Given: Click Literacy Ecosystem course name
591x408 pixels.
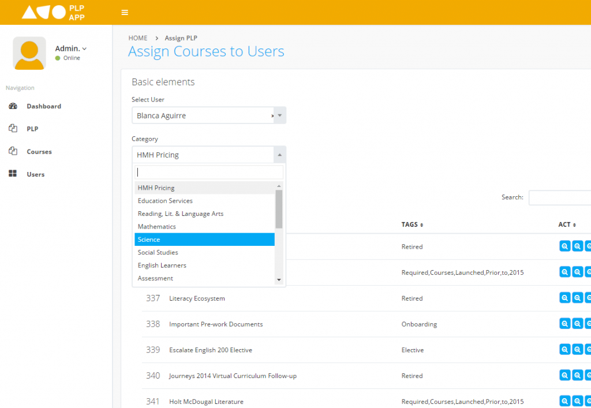Looking at the screenshot, I should [197, 298].
